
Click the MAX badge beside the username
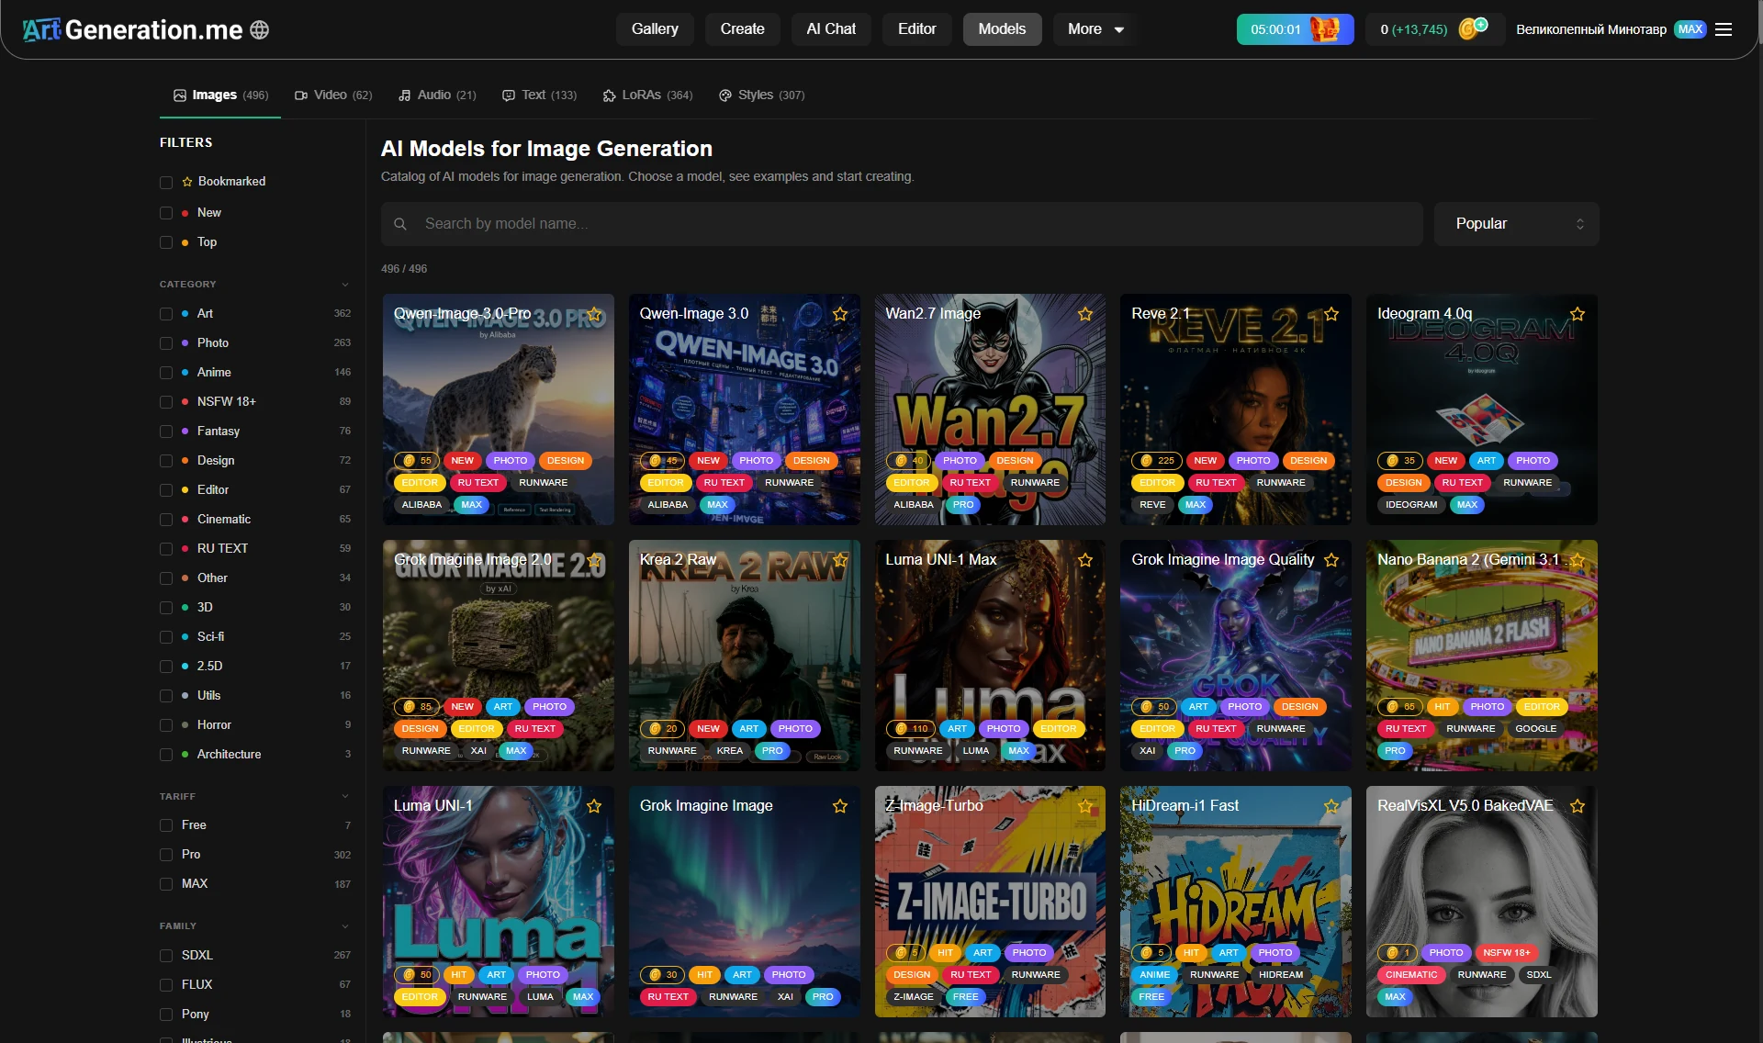click(x=1690, y=29)
